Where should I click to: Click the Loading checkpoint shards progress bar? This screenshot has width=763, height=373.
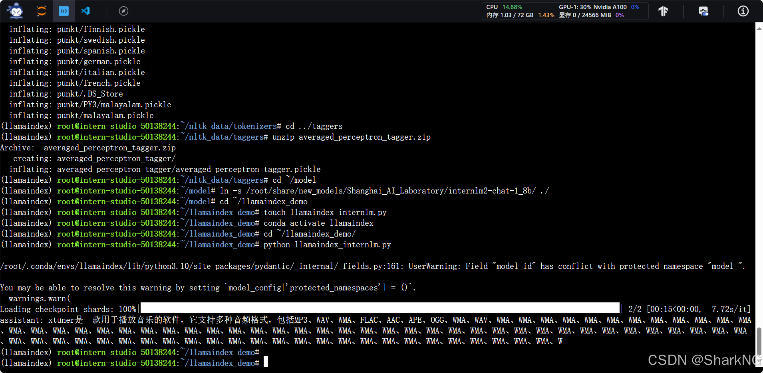[380, 308]
